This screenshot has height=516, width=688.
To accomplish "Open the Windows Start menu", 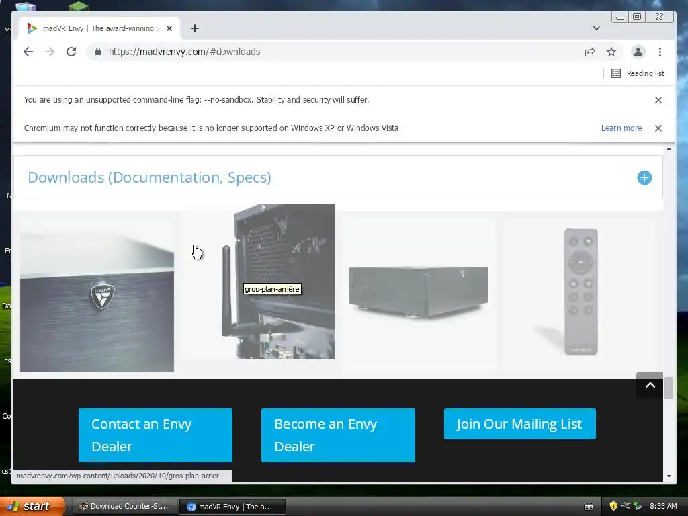I will [x=32, y=506].
